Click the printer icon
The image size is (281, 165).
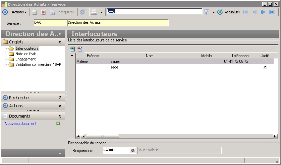94,12
